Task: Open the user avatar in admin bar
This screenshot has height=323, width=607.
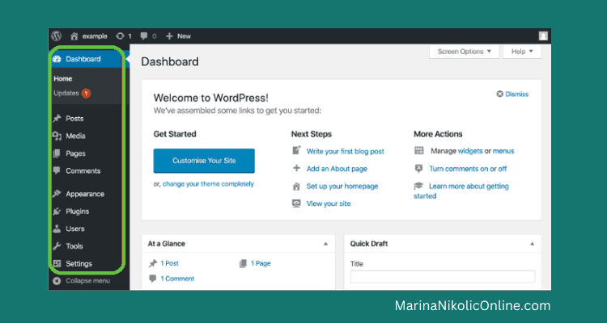Action: click(543, 36)
